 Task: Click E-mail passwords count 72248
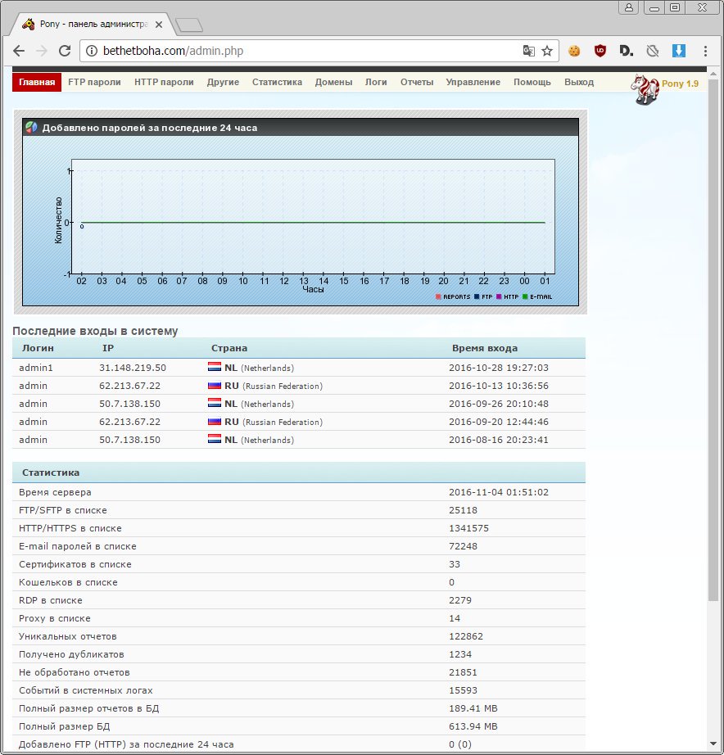(x=463, y=546)
